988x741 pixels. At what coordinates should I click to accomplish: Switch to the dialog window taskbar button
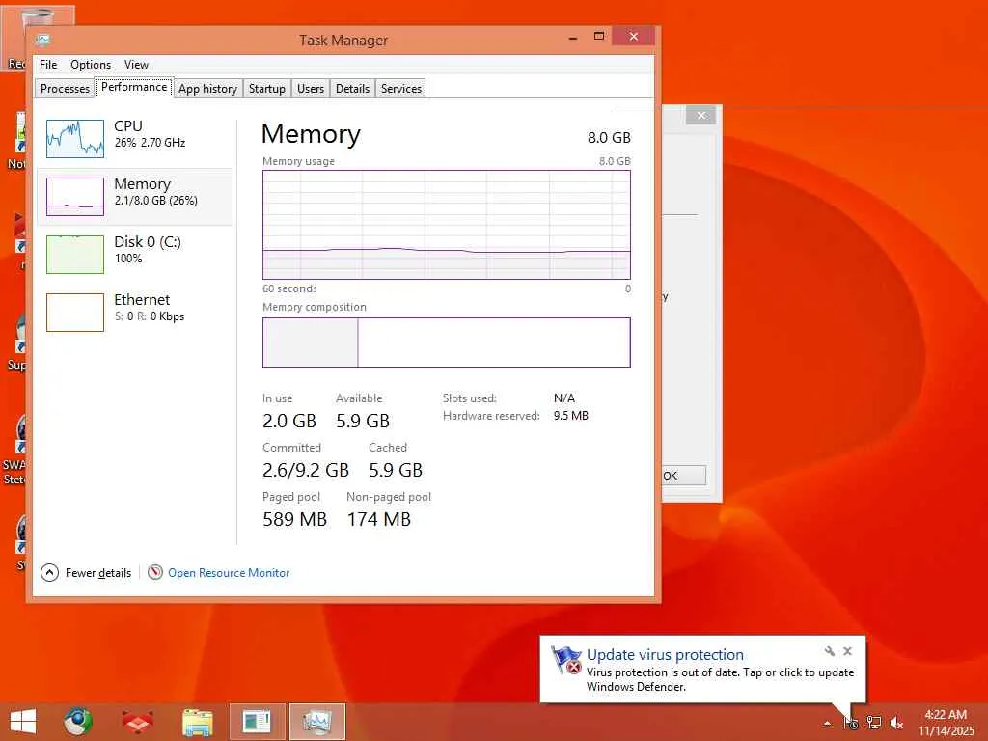tap(257, 722)
